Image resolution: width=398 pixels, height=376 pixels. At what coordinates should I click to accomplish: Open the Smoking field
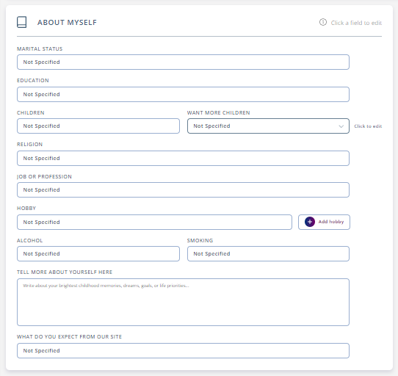pyautogui.click(x=268, y=253)
